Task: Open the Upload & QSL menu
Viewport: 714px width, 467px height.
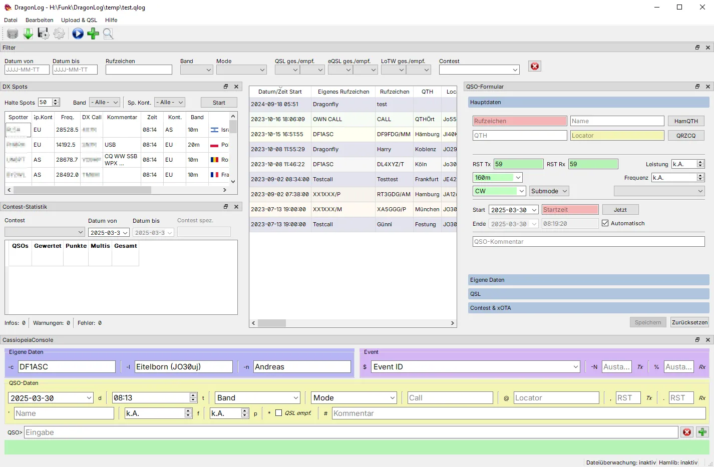Action: (79, 20)
